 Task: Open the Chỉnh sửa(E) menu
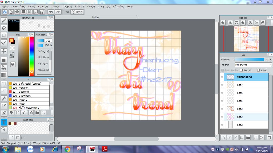18,6
